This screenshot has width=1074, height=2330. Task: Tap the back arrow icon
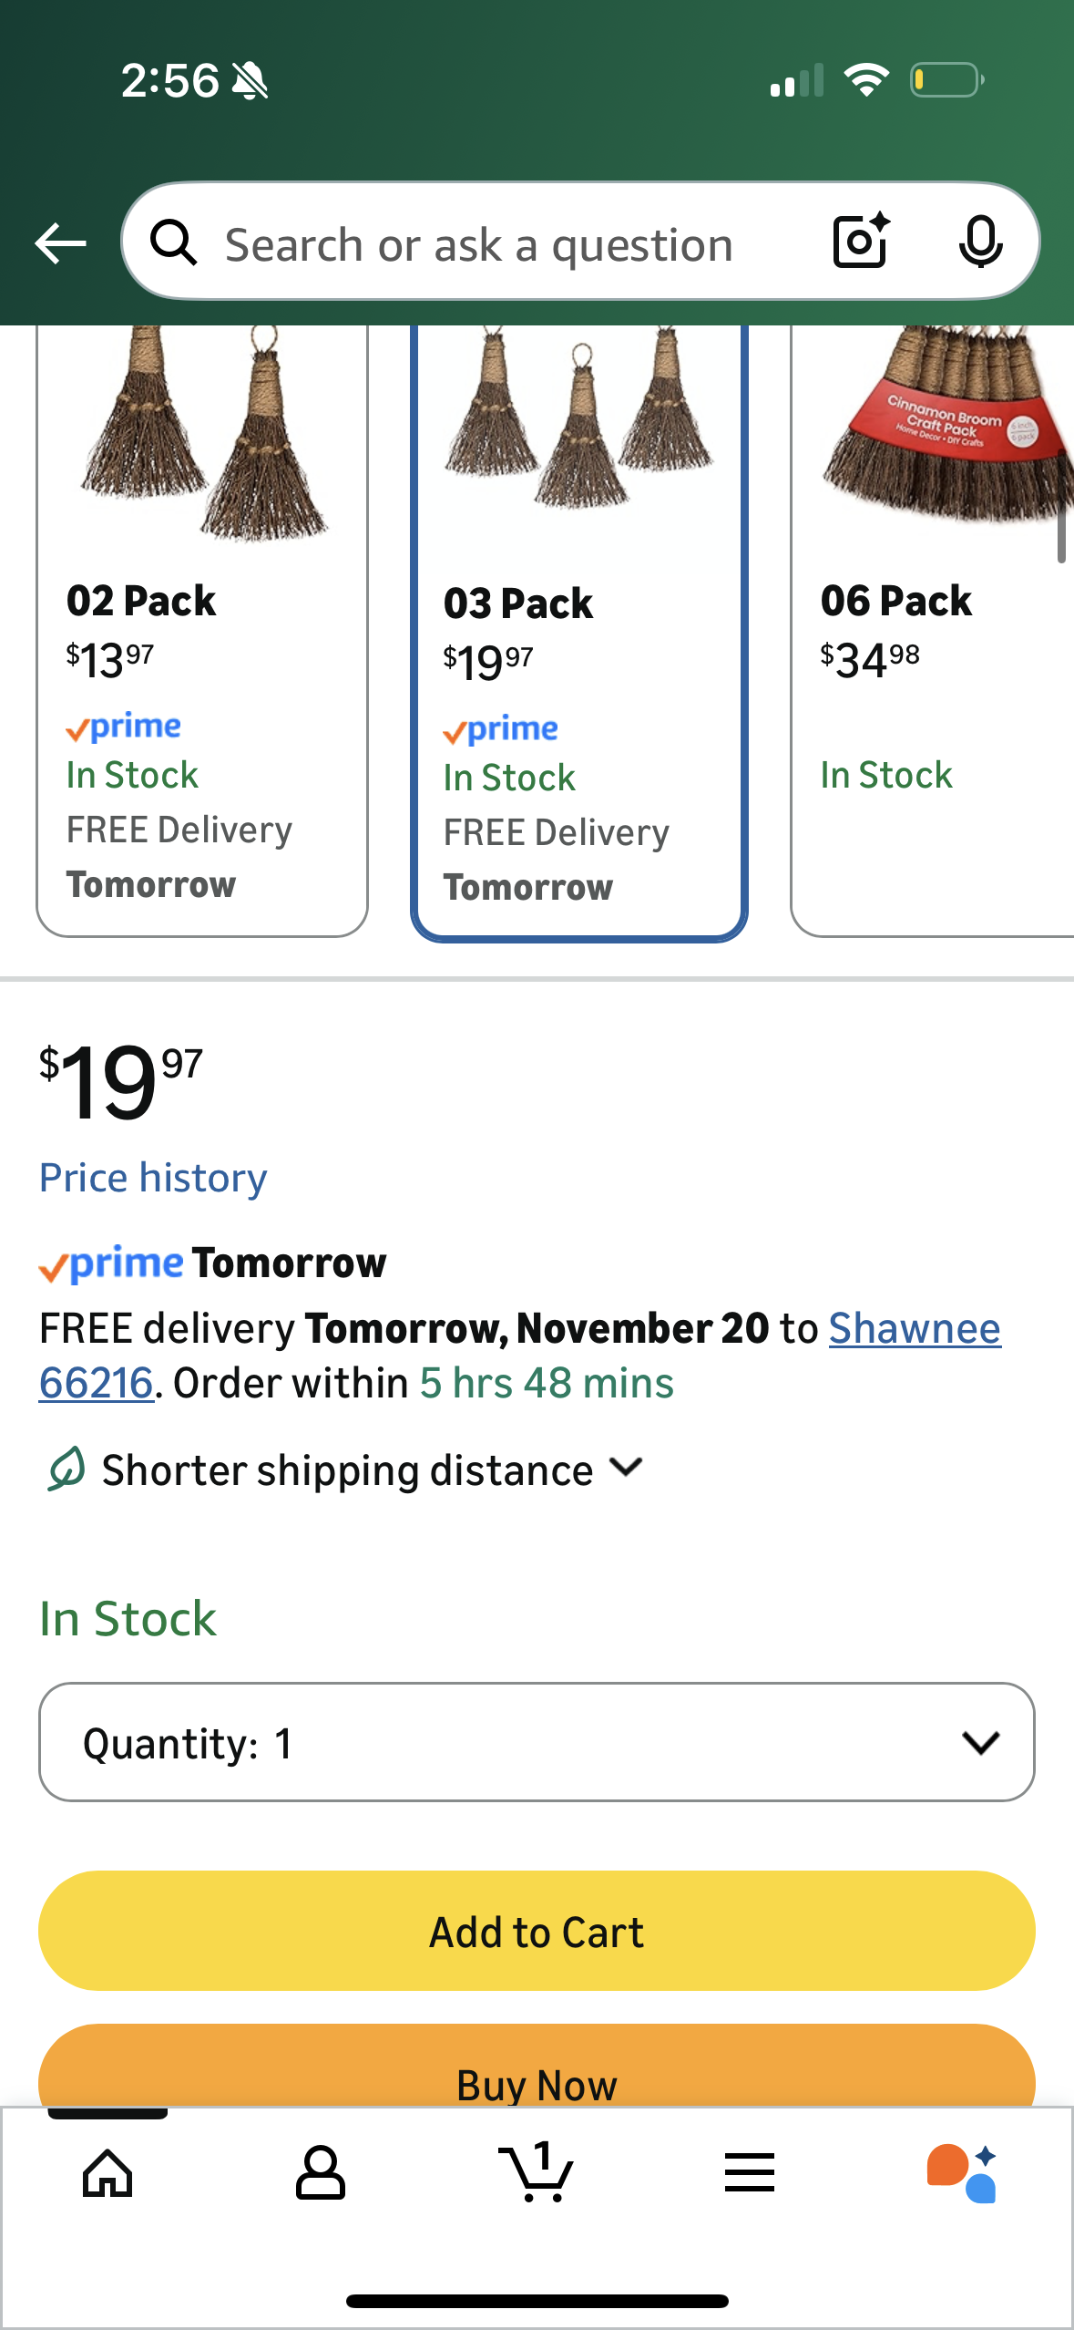60,243
